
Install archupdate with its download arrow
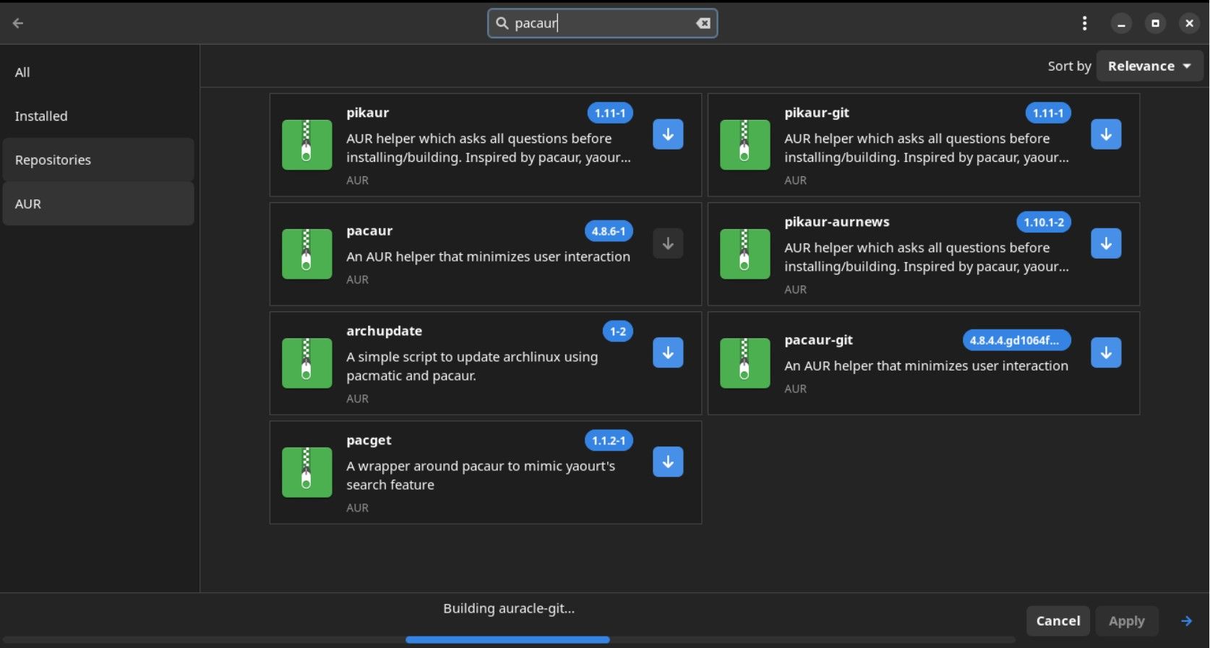668,353
